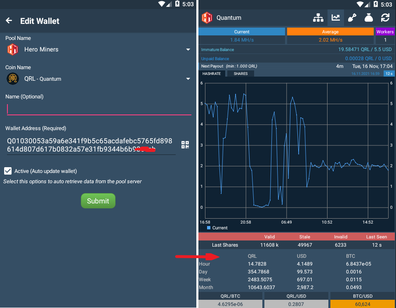Open the Coin Name dropdown

(188, 79)
